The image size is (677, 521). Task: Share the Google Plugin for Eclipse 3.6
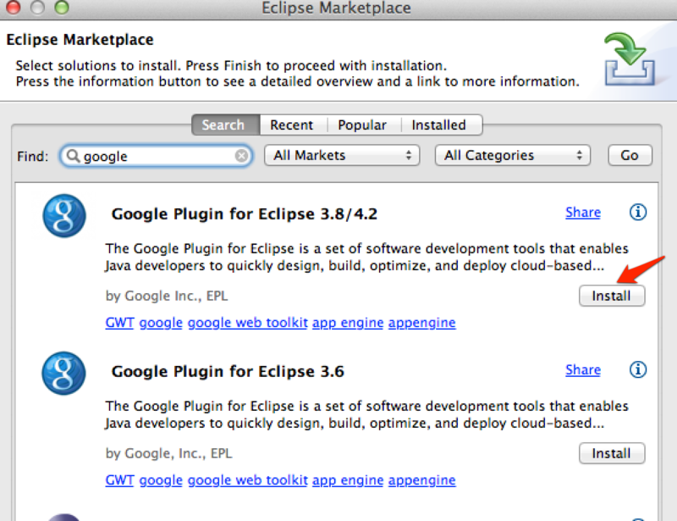[583, 369]
